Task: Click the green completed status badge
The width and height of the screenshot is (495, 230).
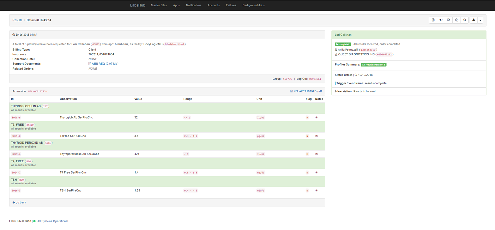Action: (x=343, y=44)
